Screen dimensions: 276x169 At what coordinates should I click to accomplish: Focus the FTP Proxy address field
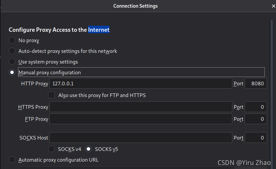point(141,119)
